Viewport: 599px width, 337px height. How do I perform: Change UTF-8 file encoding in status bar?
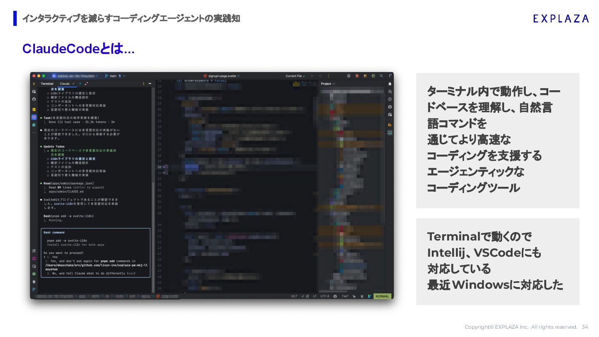coord(325,296)
